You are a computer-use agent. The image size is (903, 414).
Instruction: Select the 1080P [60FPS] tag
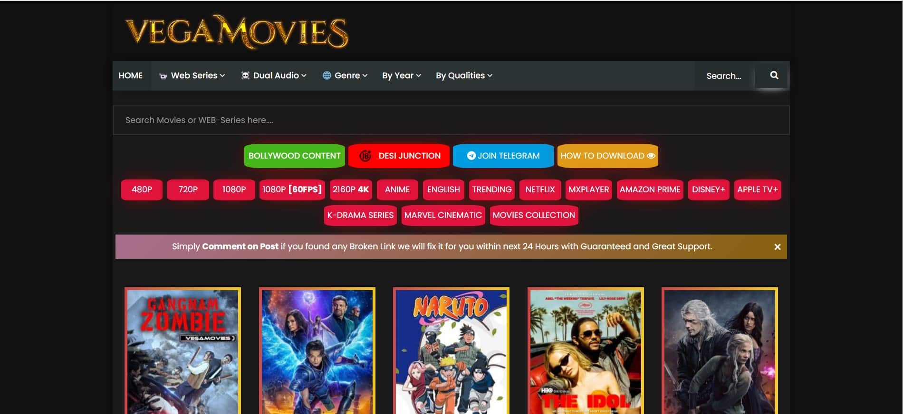coord(292,189)
